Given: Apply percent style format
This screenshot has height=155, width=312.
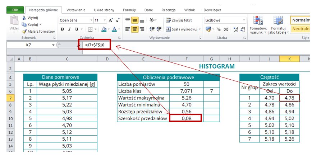Looking at the screenshot, I should [219, 29].
